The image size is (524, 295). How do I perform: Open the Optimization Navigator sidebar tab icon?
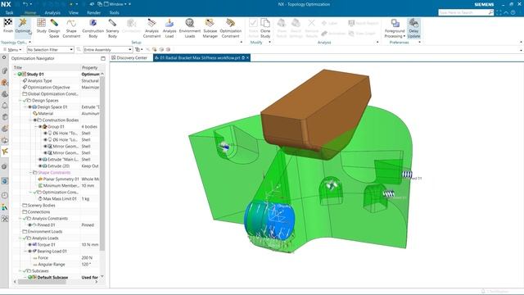coord(5,152)
